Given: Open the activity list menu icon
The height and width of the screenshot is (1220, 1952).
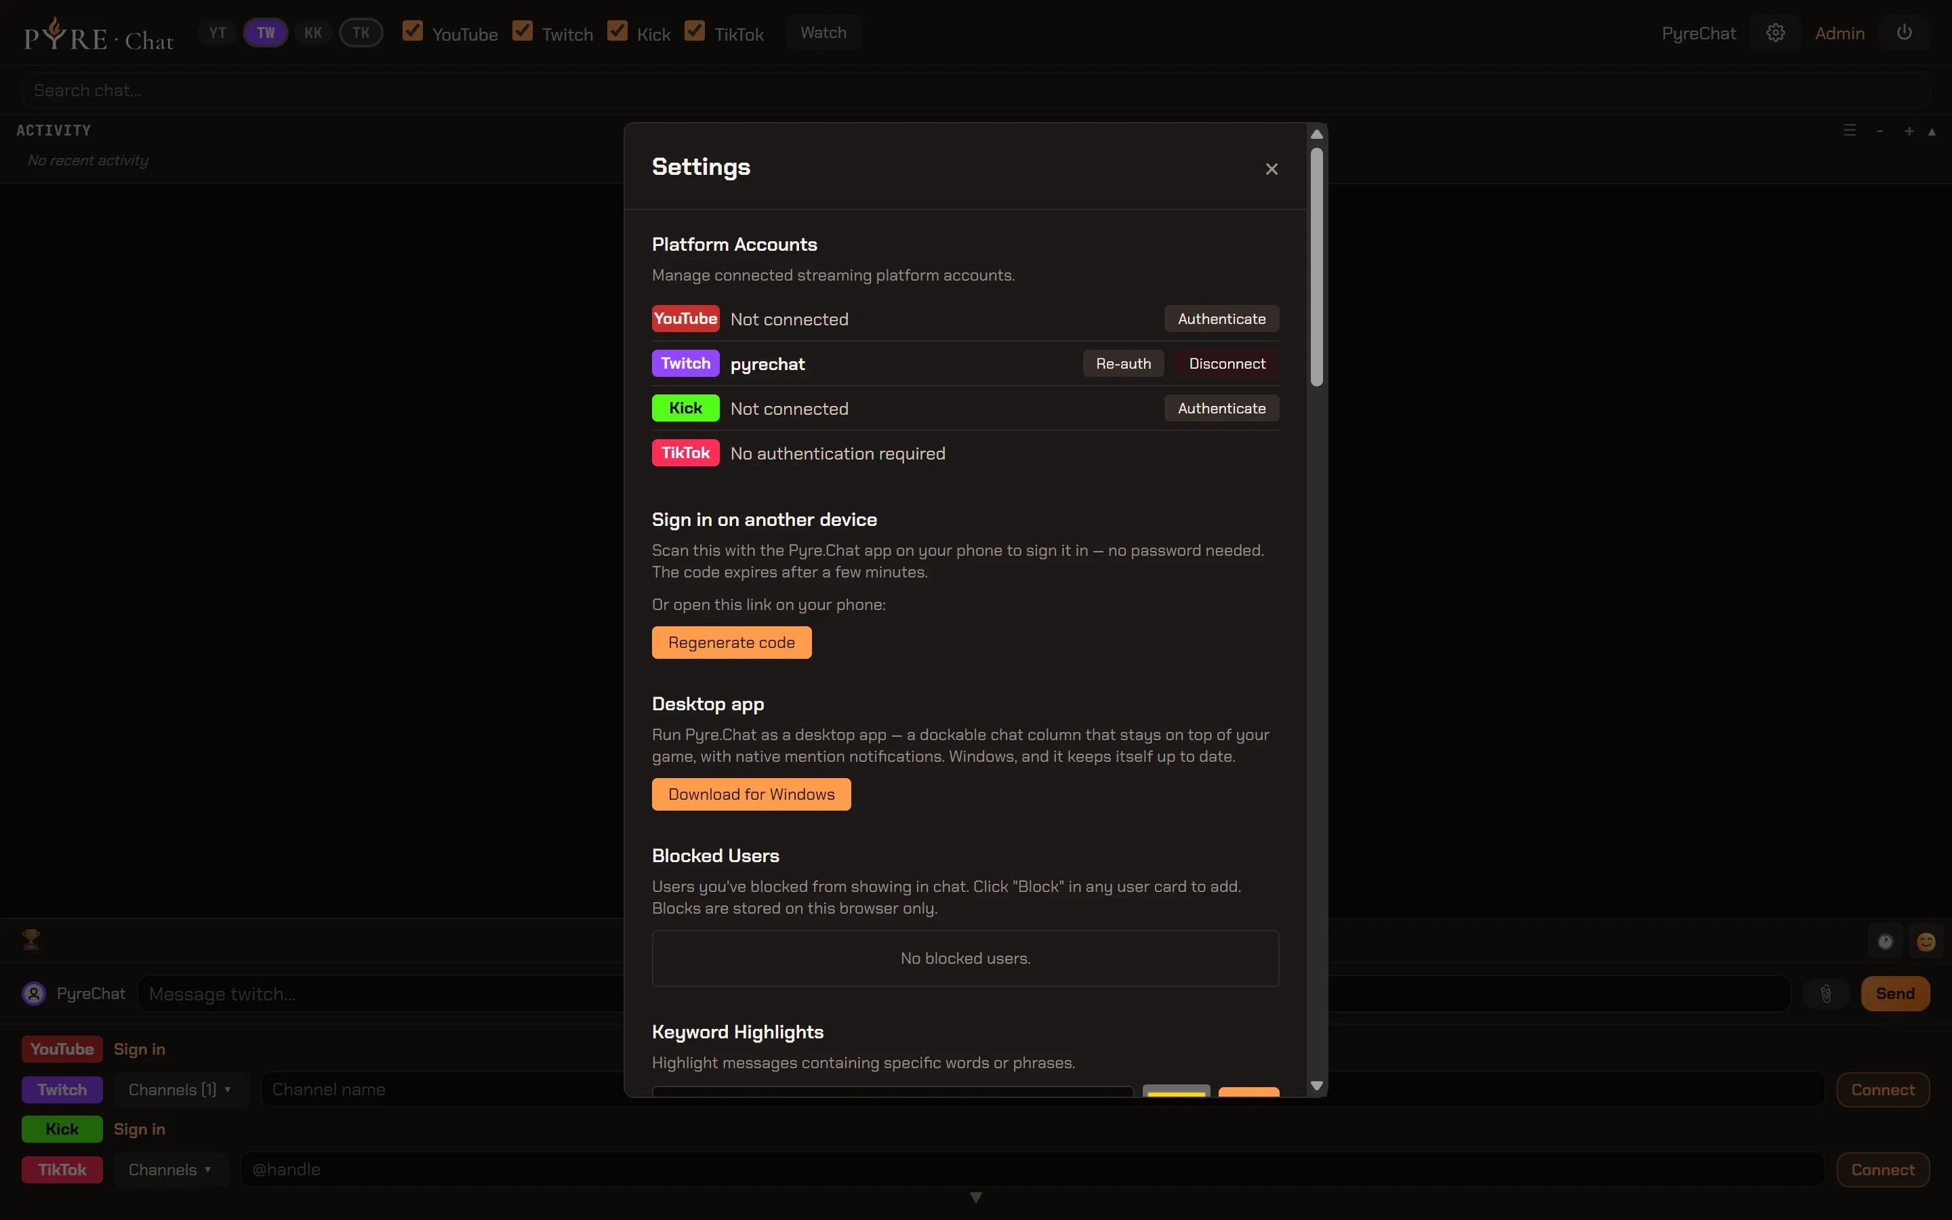Looking at the screenshot, I should 1850,131.
